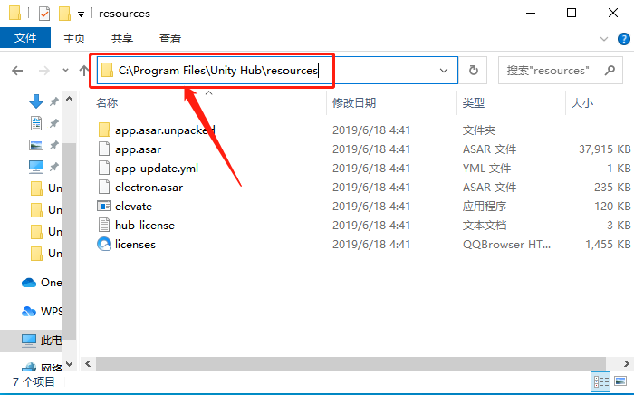Open Desktop monitor icon in quick access
Screen dimensions: 634x395
tap(36, 167)
